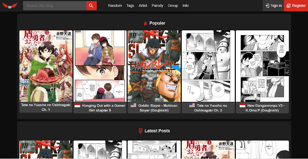Image resolution: width=308 pixels, height=159 pixels.
Task: Click Indonesian flag on Gamer Girl title
Action: tap(77, 105)
